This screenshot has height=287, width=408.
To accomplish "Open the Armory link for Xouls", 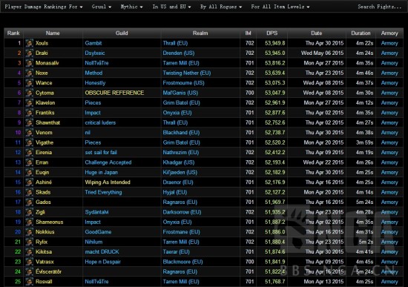I will click(x=389, y=43).
